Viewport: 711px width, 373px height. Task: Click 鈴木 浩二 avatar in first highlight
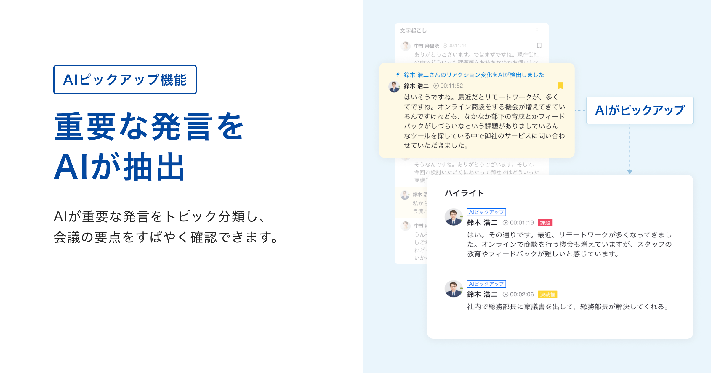(453, 217)
